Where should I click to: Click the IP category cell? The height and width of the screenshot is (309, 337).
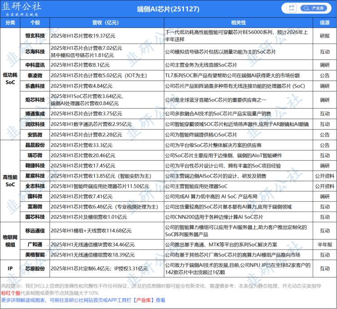(10, 269)
